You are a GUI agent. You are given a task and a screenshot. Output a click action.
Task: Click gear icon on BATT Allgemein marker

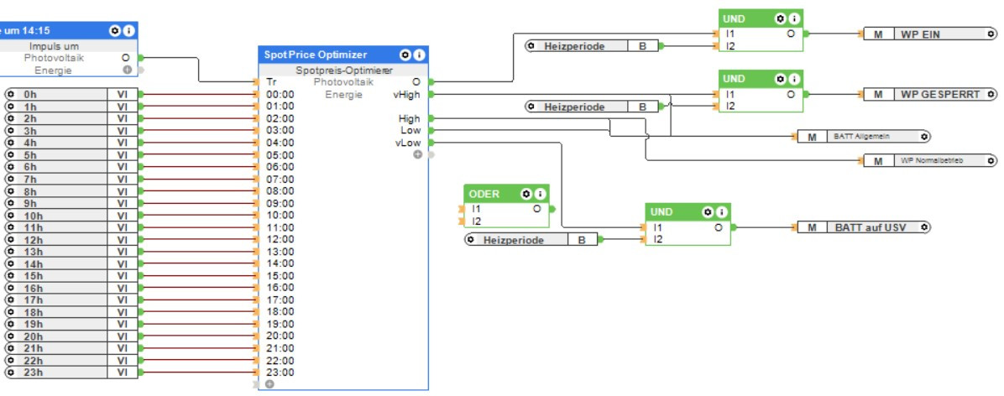point(924,136)
